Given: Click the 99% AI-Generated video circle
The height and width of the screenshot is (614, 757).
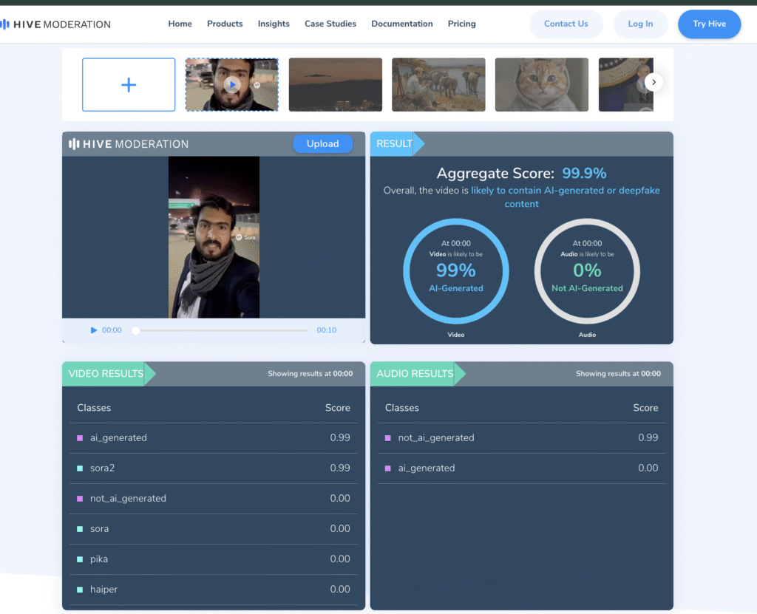Looking at the screenshot, I should [456, 272].
